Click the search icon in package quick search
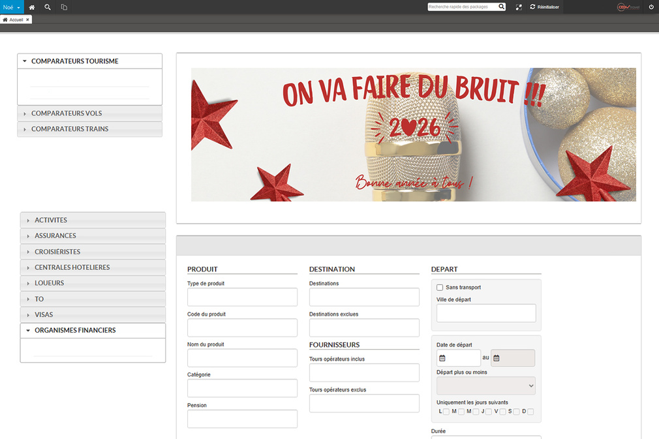Screen dimensions: 659x439 [501, 7]
